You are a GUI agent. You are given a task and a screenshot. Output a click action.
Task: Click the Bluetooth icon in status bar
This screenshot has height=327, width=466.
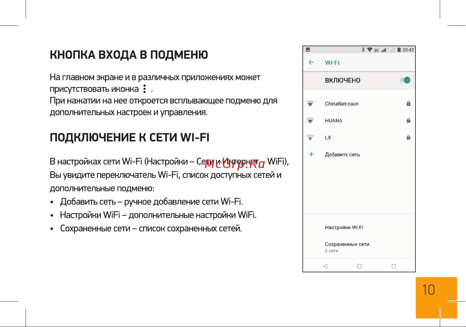coord(363,50)
